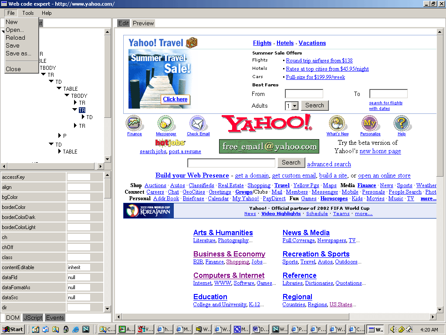Click the travel Search button
This screenshot has width=446, height=335.
click(314, 106)
